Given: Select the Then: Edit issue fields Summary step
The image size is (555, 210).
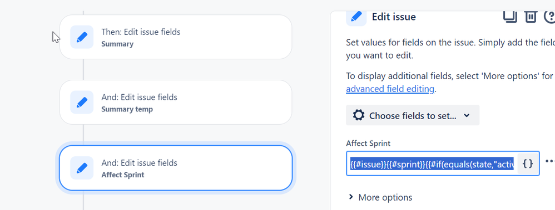Looking at the screenshot, I should click(x=176, y=37).
